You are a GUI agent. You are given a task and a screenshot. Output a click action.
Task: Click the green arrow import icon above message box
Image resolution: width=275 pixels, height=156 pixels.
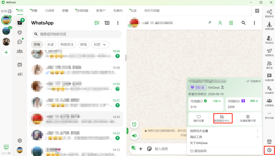click(134, 136)
